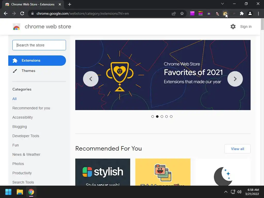The width and height of the screenshot is (264, 198).
Task: Click the man's face extension icon
Action: [x=217, y=13]
